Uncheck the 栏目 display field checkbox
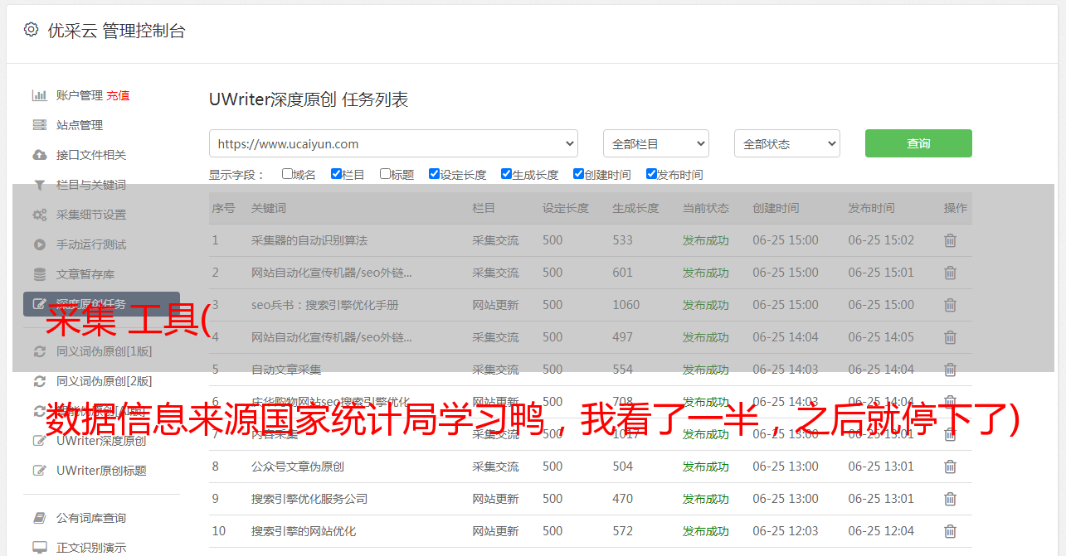Image resolution: width=1066 pixels, height=556 pixels. click(x=336, y=174)
